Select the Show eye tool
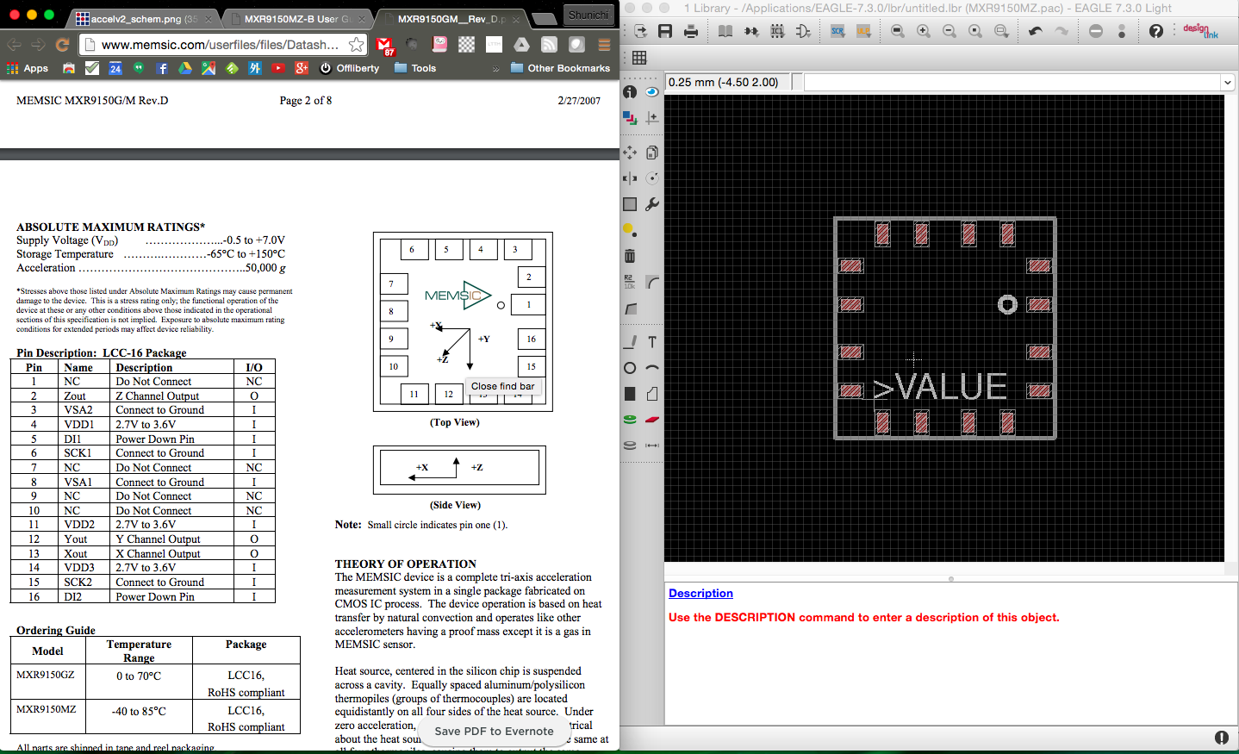 [652, 92]
